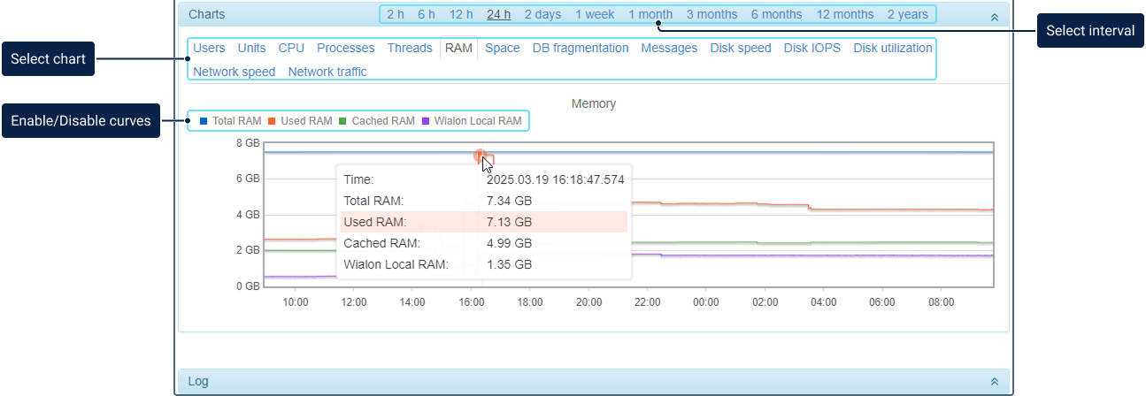Click the blue Total RAM color square
This screenshot has height=396, width=1146.
click(x=204, y=121)
